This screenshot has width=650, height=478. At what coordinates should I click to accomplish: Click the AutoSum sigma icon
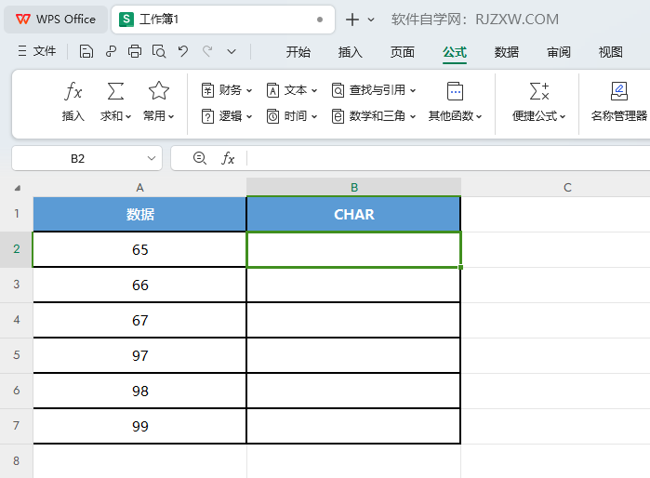coord(115,91)
